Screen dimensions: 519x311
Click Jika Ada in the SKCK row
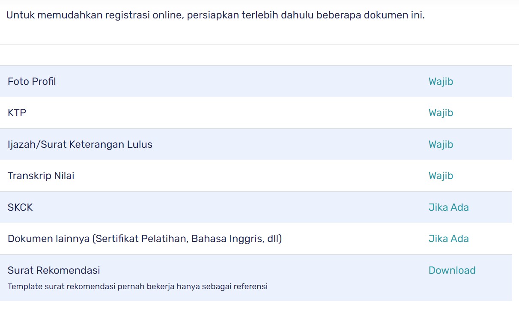click(448, 207)
